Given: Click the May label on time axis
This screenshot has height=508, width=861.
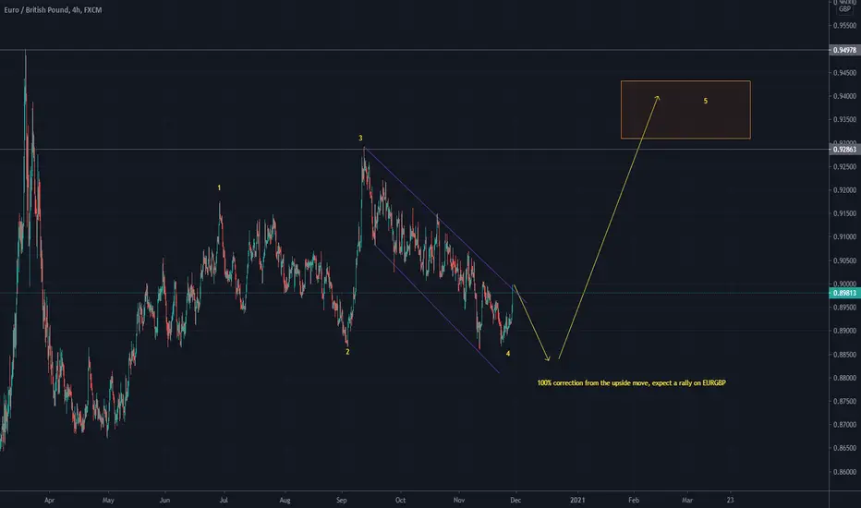Looking at the screenshot, I should point(108,501).
